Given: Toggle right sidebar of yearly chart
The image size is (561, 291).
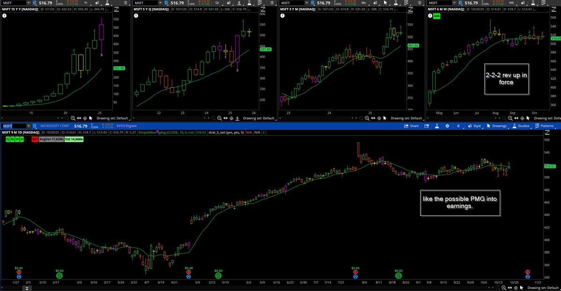Looking at the screenshot, I should click(x=117, y=9).
